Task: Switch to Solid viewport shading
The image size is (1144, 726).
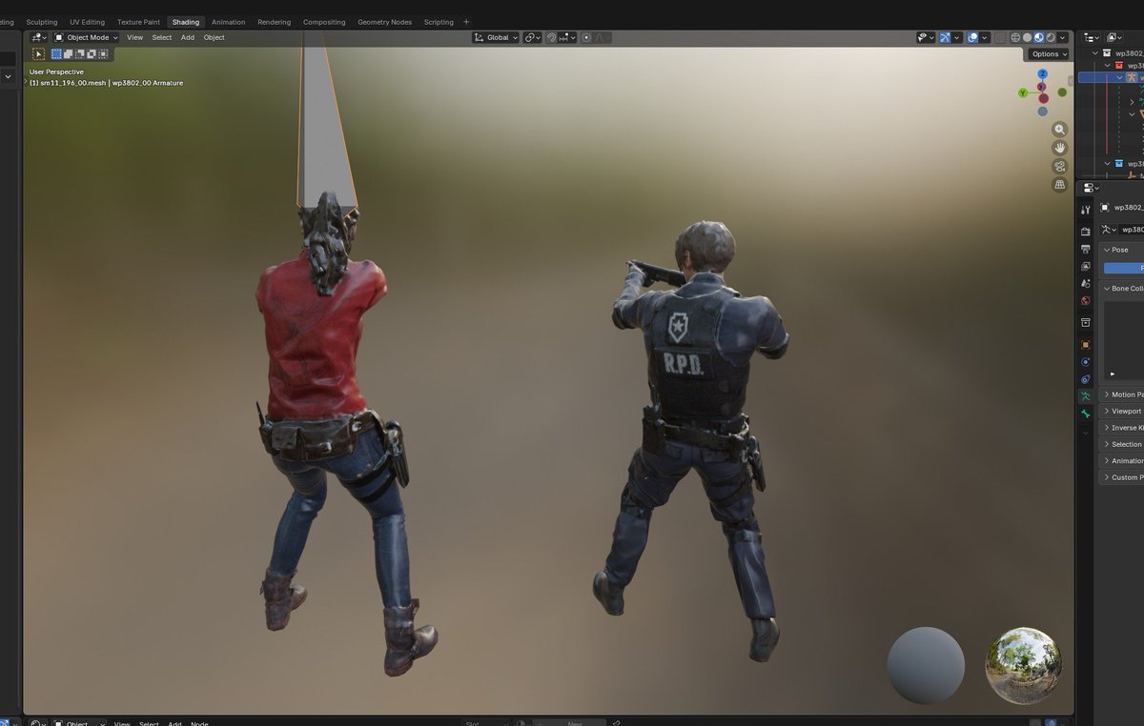Action: 1028,37
